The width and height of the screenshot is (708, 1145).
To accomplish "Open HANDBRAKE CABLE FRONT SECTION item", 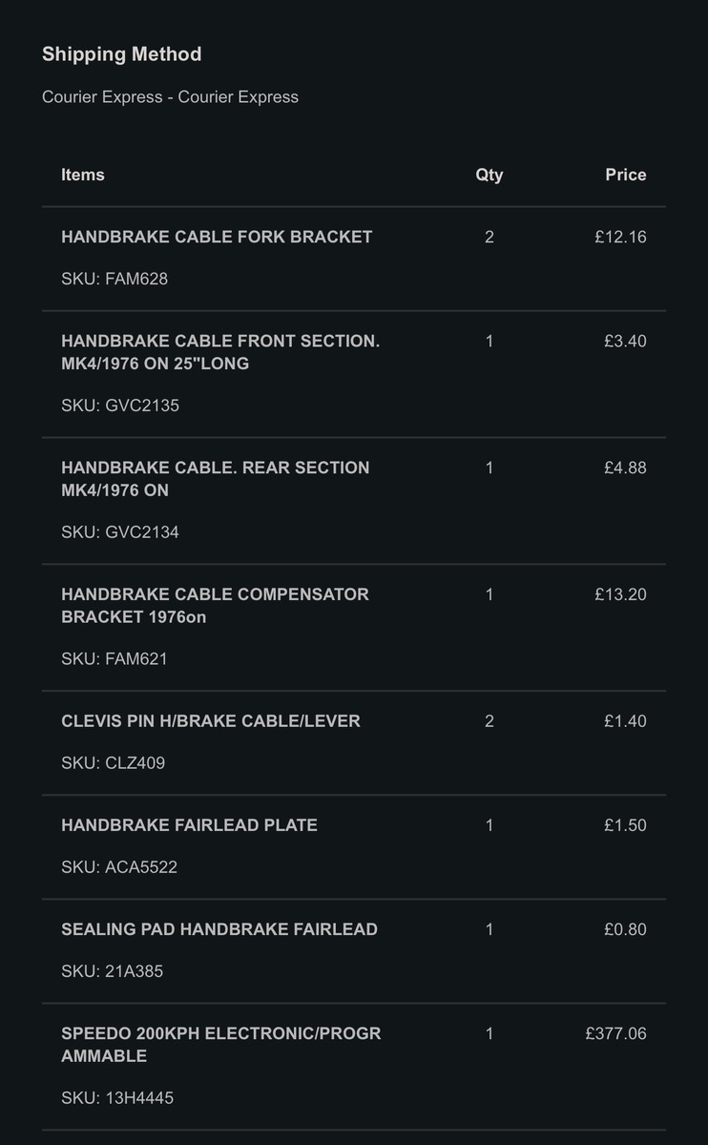I will tap(220, 352).
